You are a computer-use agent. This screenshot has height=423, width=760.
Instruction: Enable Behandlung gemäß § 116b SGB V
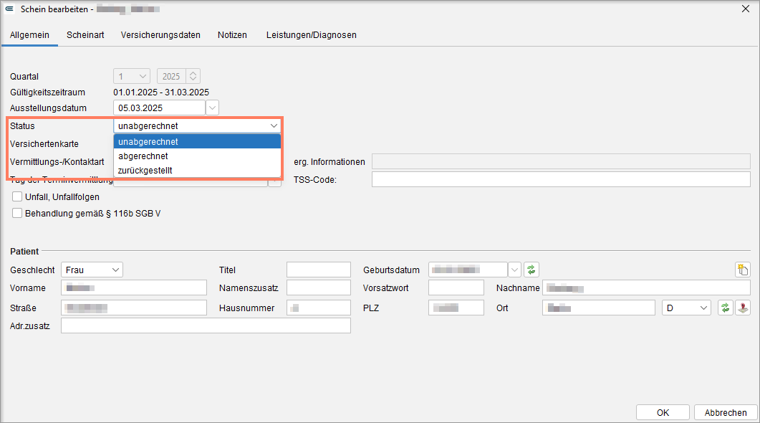[x=17, y=214]
